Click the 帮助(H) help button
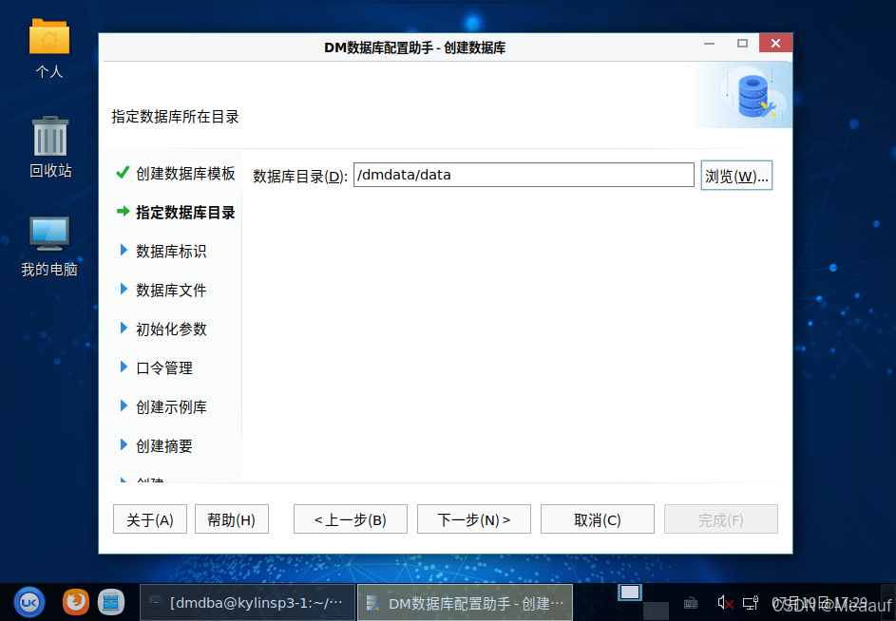This screenshot has height=621, width=896. (x=232, y=519)
